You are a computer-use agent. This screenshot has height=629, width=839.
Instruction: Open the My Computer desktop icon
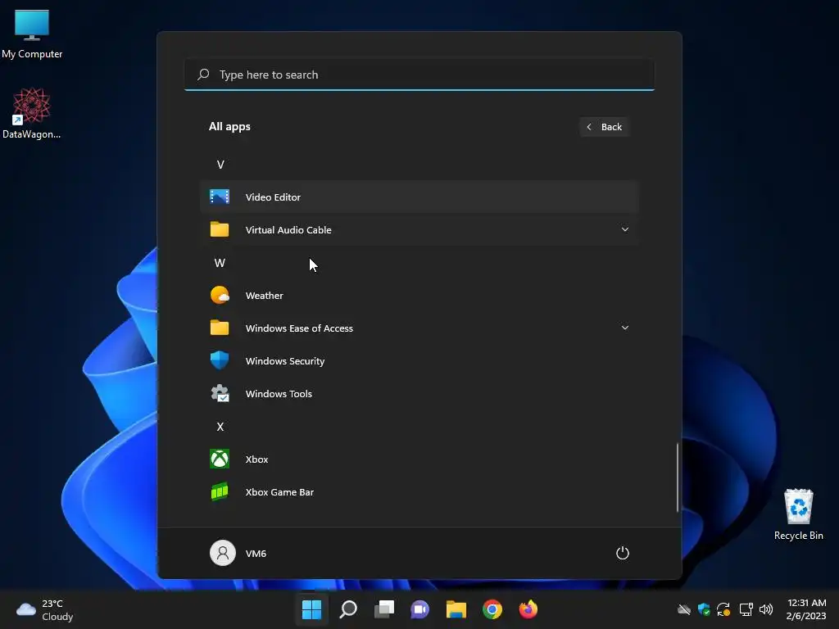click(x=32, y=34)
